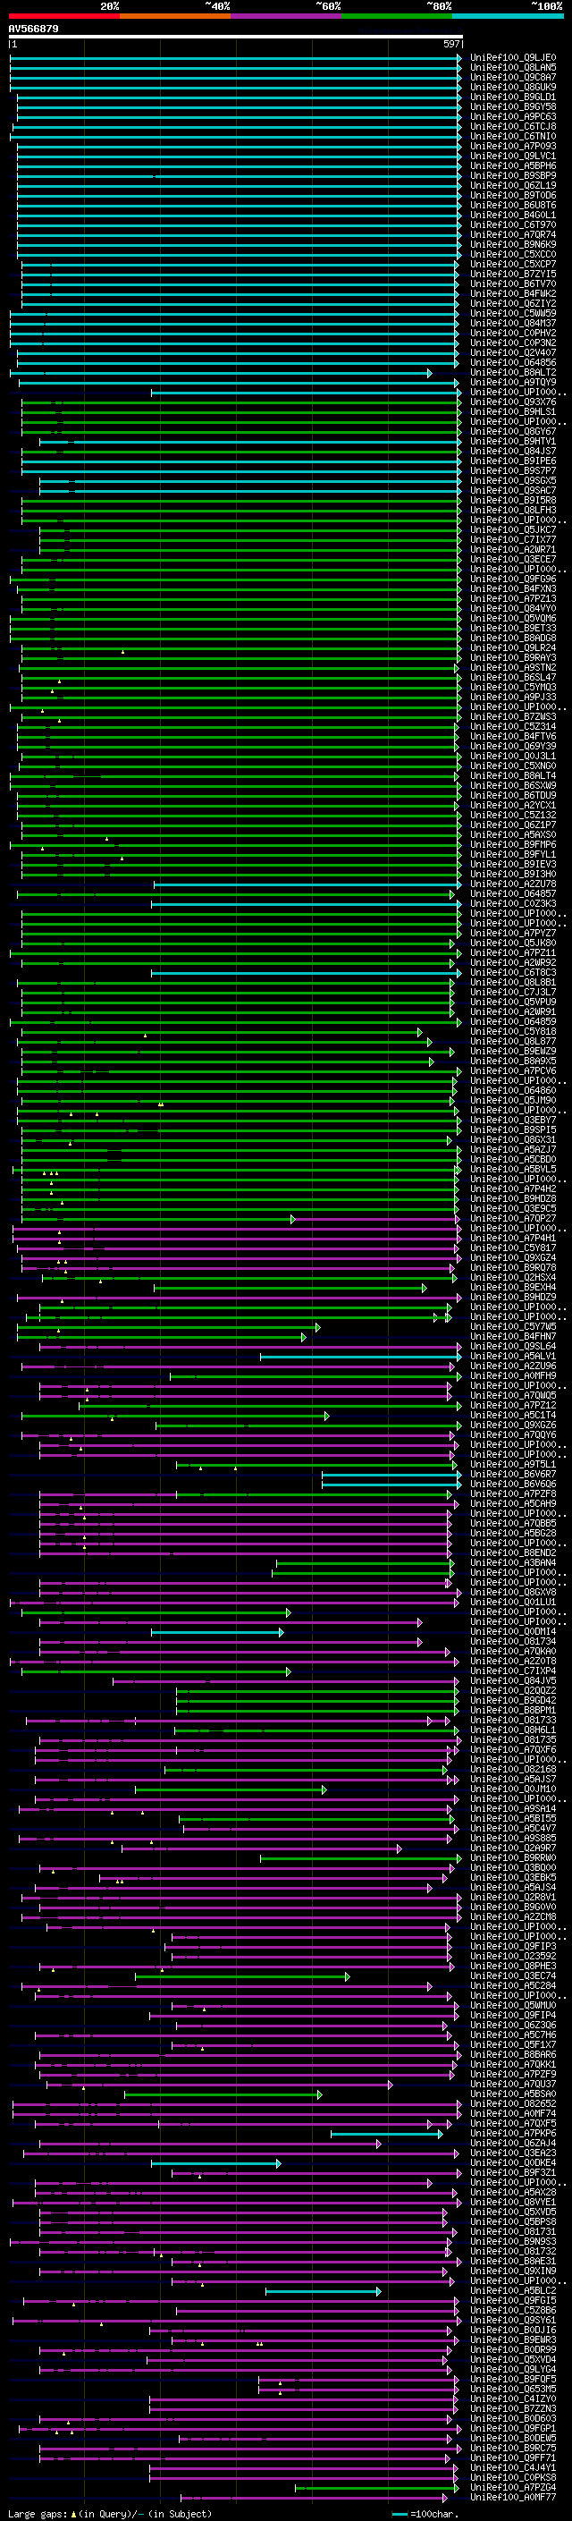
Task: Select the UniRef100_Q2V407 label
Action: 513,352
